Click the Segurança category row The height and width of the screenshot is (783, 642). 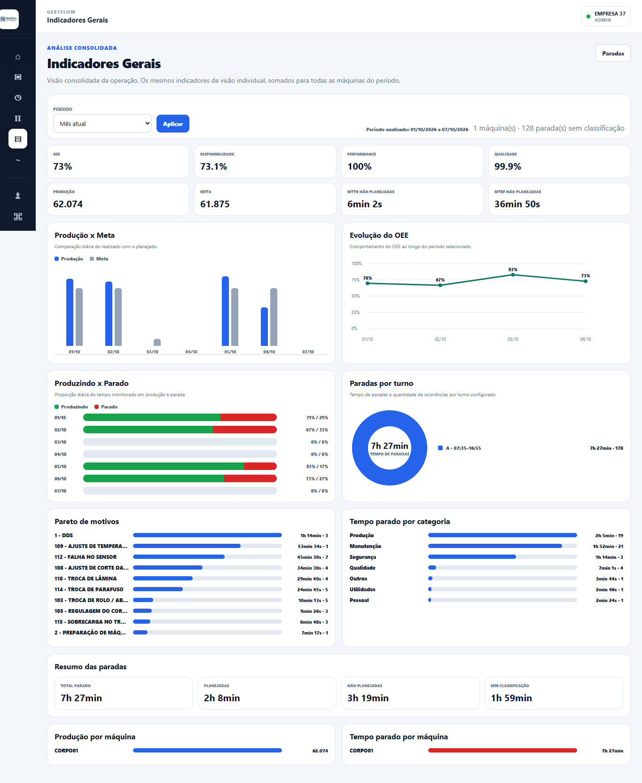(x=486, y=557)
